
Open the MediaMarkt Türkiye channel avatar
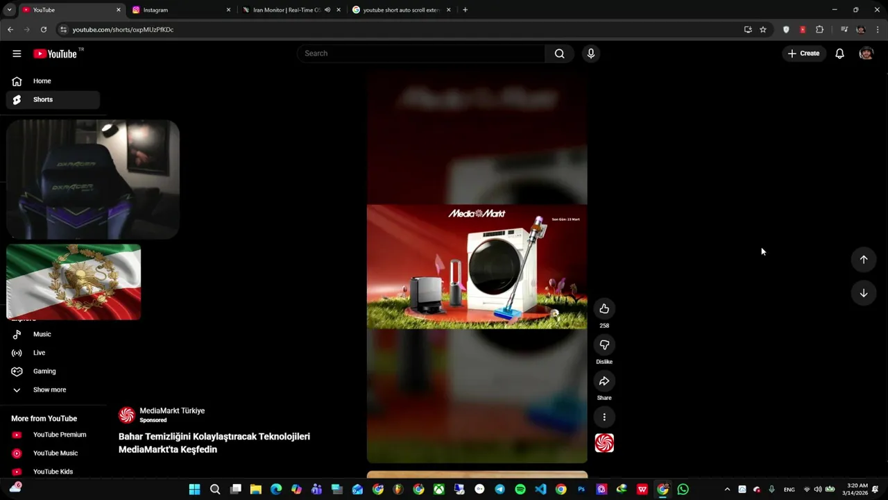(126, 415)
